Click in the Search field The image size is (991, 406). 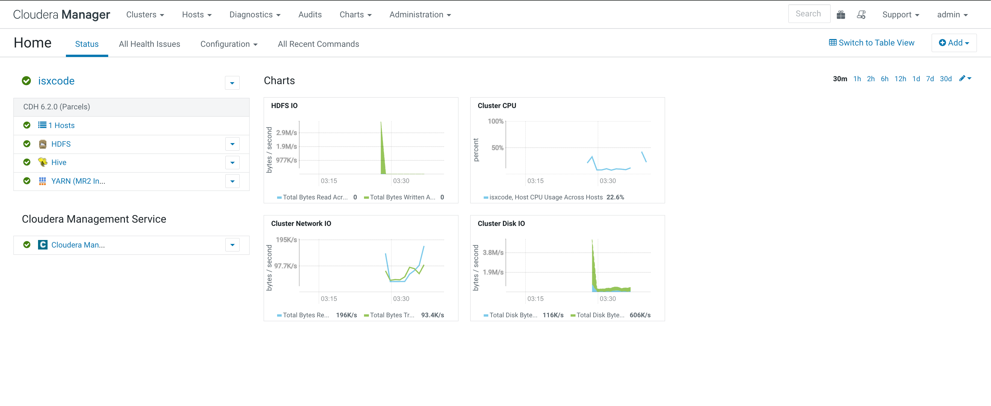pyautogui.click(x=809, y=14)
